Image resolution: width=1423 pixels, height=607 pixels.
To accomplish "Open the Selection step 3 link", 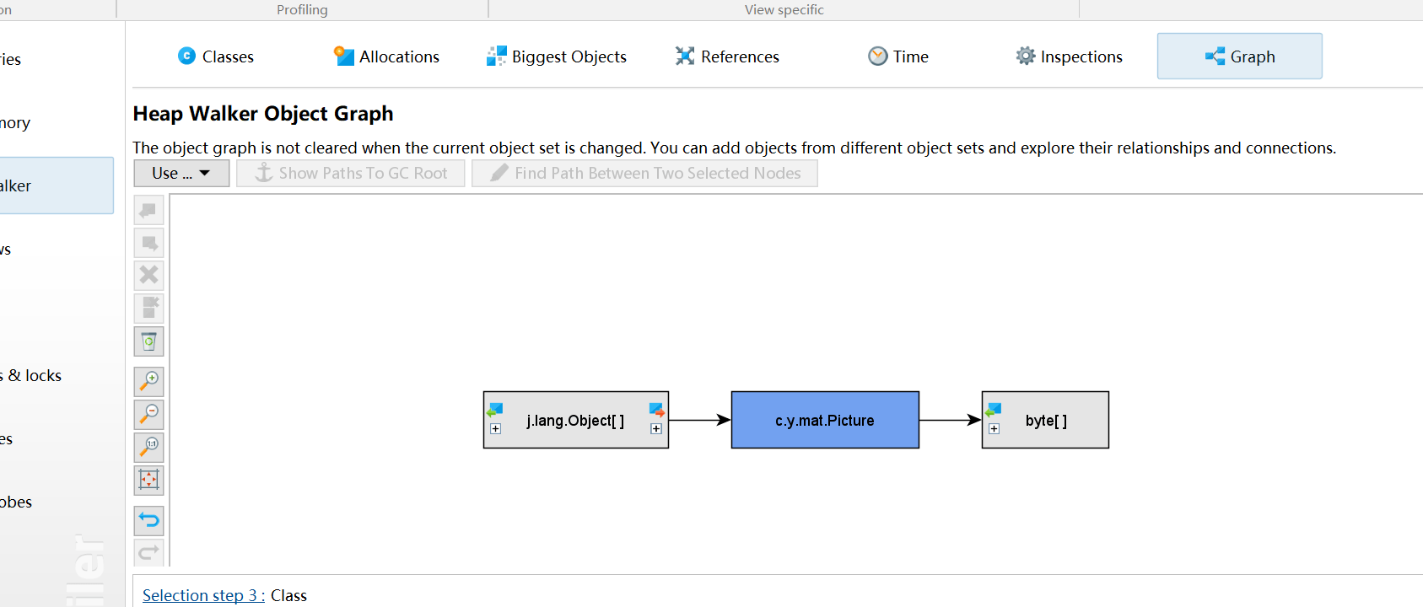I will [203, 595].
